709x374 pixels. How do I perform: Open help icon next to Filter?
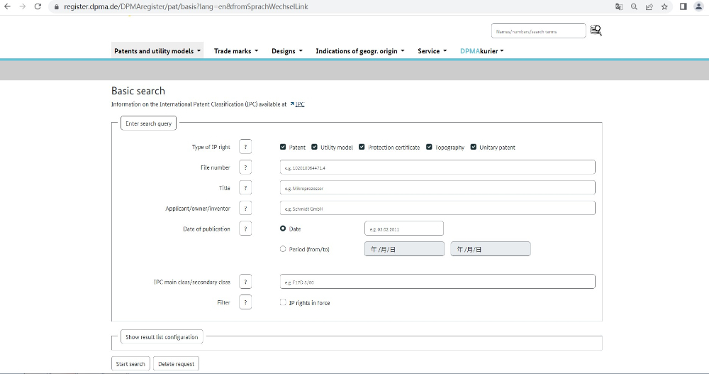pos(245,302)
